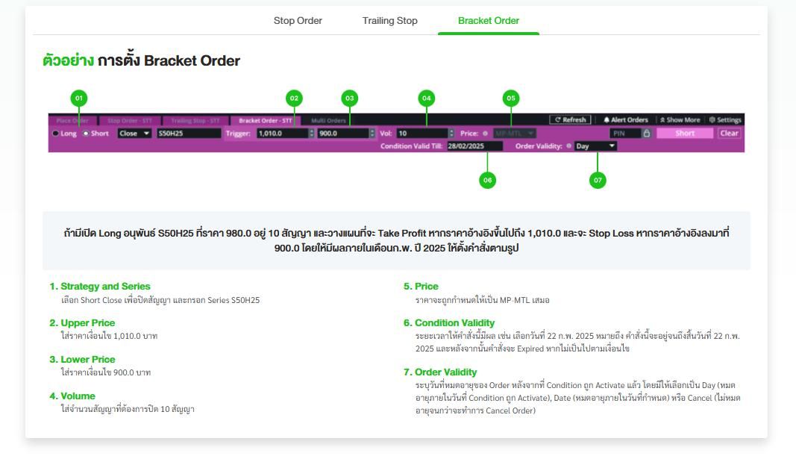The image size is (796, 456).
Task: Click the '3. Lower Price' heading
Action: click(82, 360)
